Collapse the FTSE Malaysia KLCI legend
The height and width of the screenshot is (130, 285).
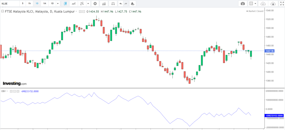tap(2, 11)
